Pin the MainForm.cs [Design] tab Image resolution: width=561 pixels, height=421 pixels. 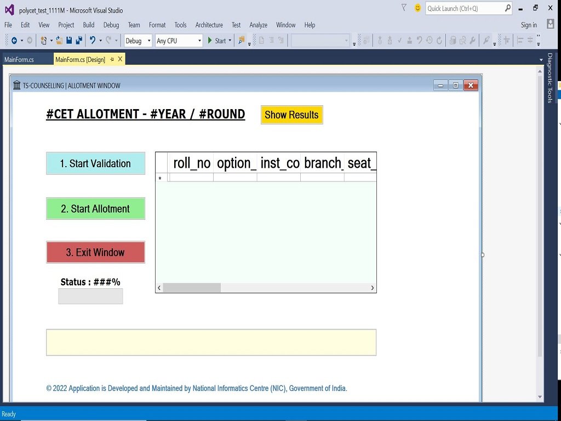point(112,59)
